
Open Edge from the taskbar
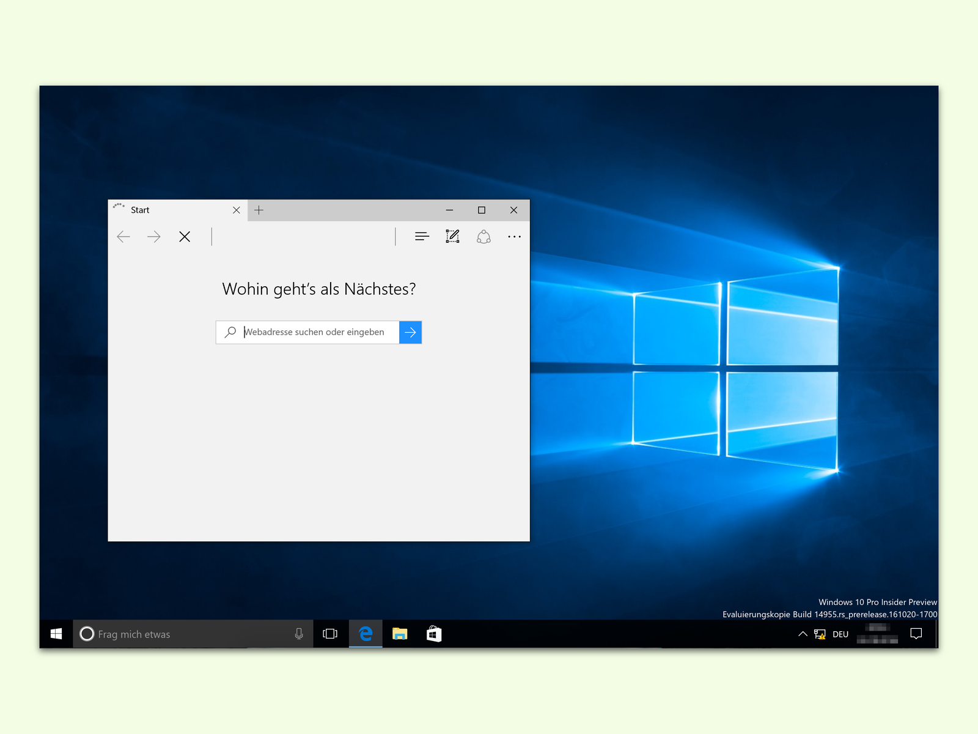click(366, 634)
